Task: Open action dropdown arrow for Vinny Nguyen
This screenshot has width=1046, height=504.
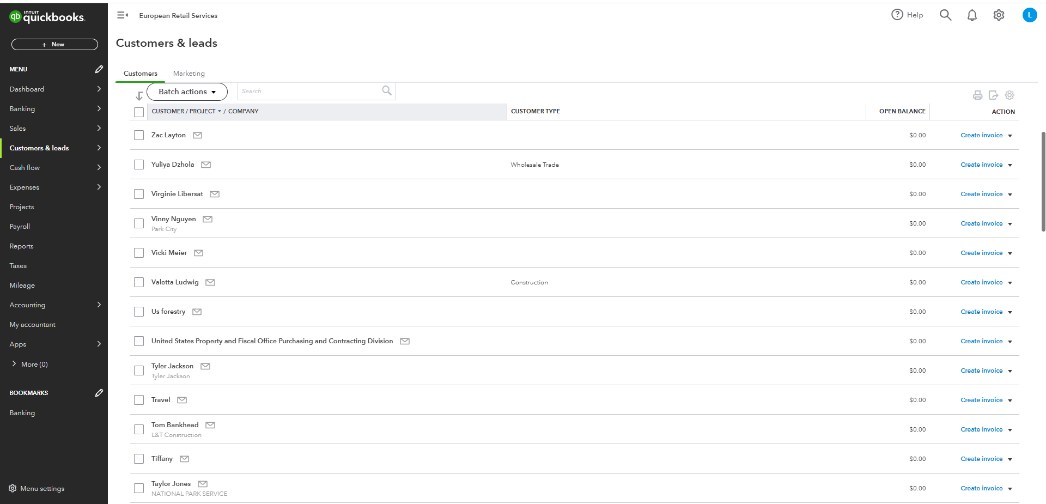Action: pos(1010,224)
